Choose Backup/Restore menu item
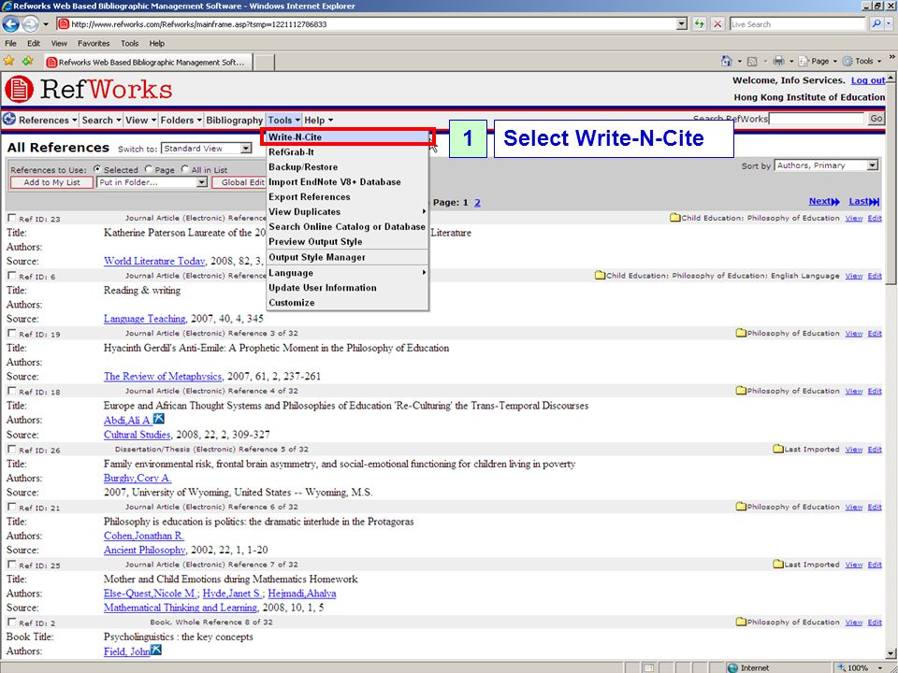Viewport: 898px width, 673px height. (348, 167)
